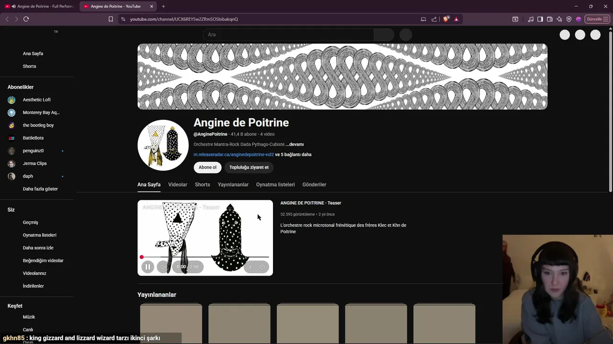The height and width of the screenshot is (344, 613).
Task: Click the site settings icon beside the URL
Action: pos(123,19)
